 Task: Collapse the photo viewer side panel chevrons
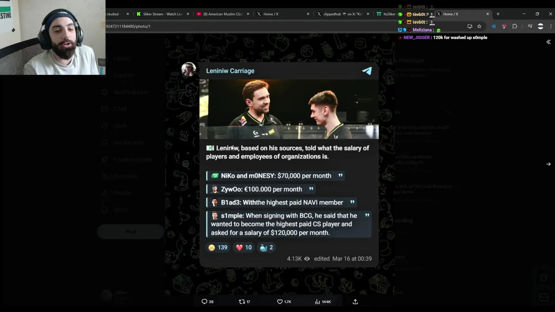548,42
